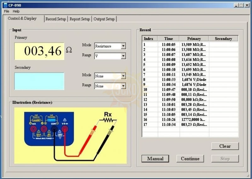The image size is (252, 179).
Task: Select record row with time 11:08:05
Action: [x=190, y=45]
